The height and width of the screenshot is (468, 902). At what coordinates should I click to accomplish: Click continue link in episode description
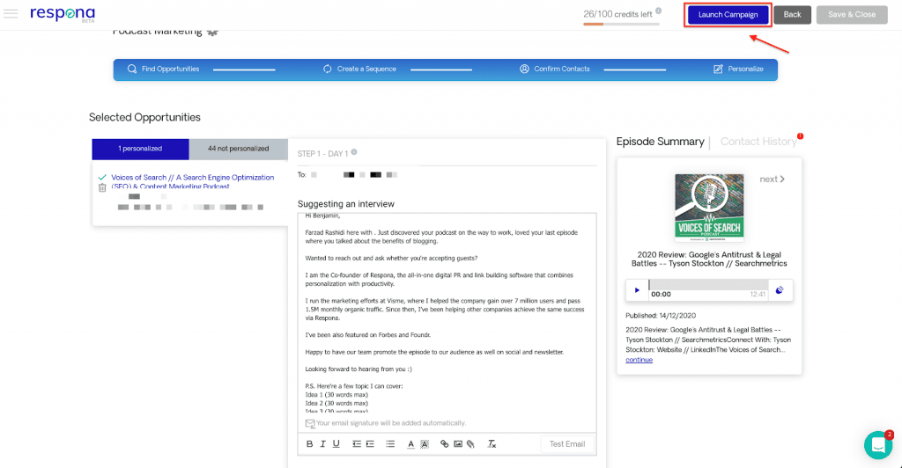coord(640,360)
